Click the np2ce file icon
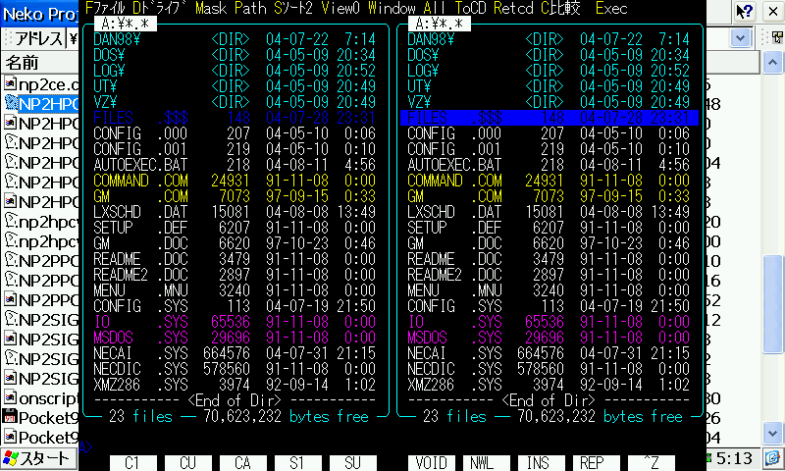This screenshot has height=471, width=785. (11, 83)
